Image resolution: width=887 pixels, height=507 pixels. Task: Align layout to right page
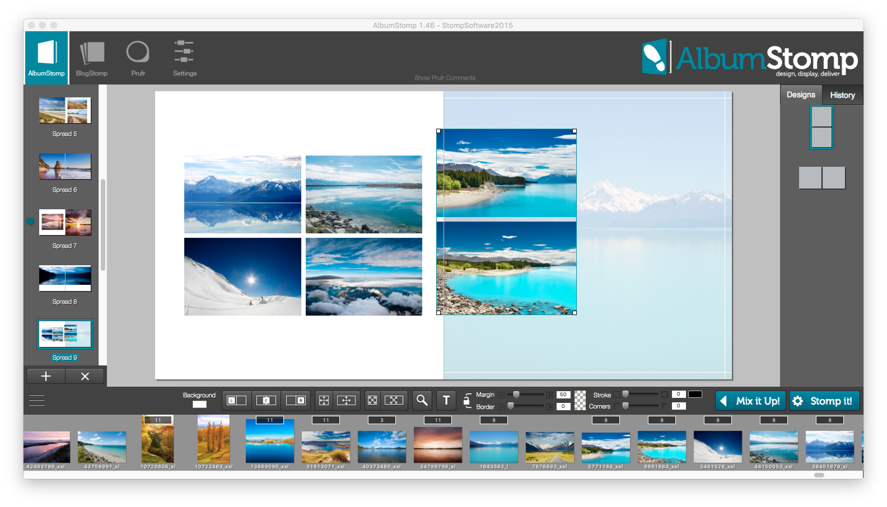pos(296,400)
